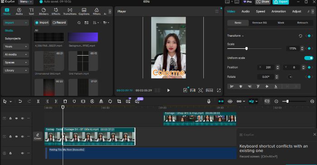Viewport: 317px width, 165px height.
Task: Expand the Library dropdown
Action: click(16, 71)
